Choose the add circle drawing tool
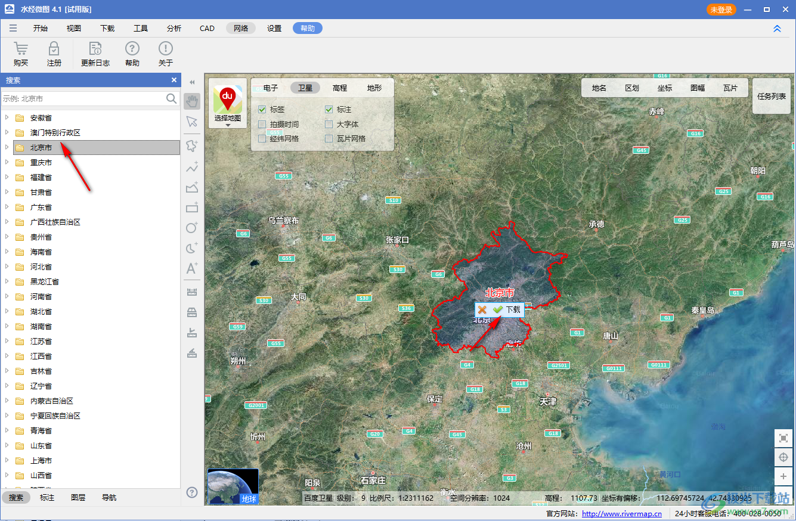 tap(192, 228)
